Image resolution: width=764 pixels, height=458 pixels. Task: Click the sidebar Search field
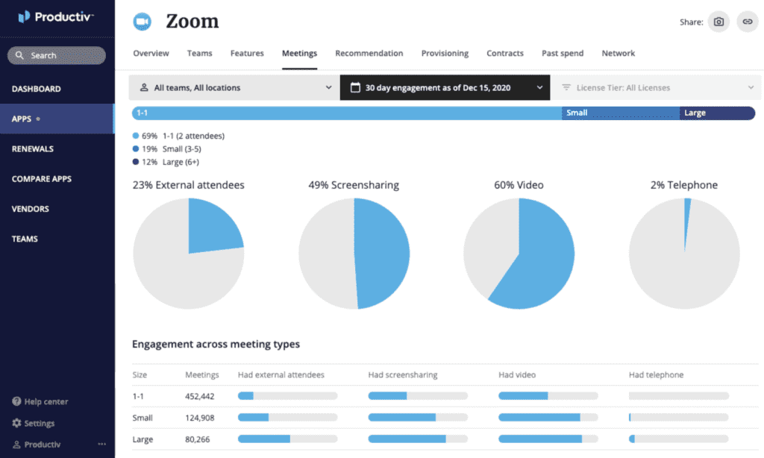tap(57, 55)
